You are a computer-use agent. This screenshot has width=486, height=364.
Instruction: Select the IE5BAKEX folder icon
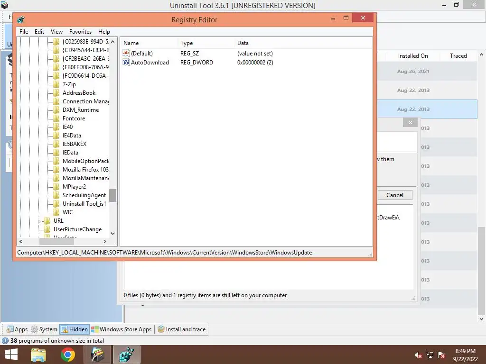coord(56,144)
